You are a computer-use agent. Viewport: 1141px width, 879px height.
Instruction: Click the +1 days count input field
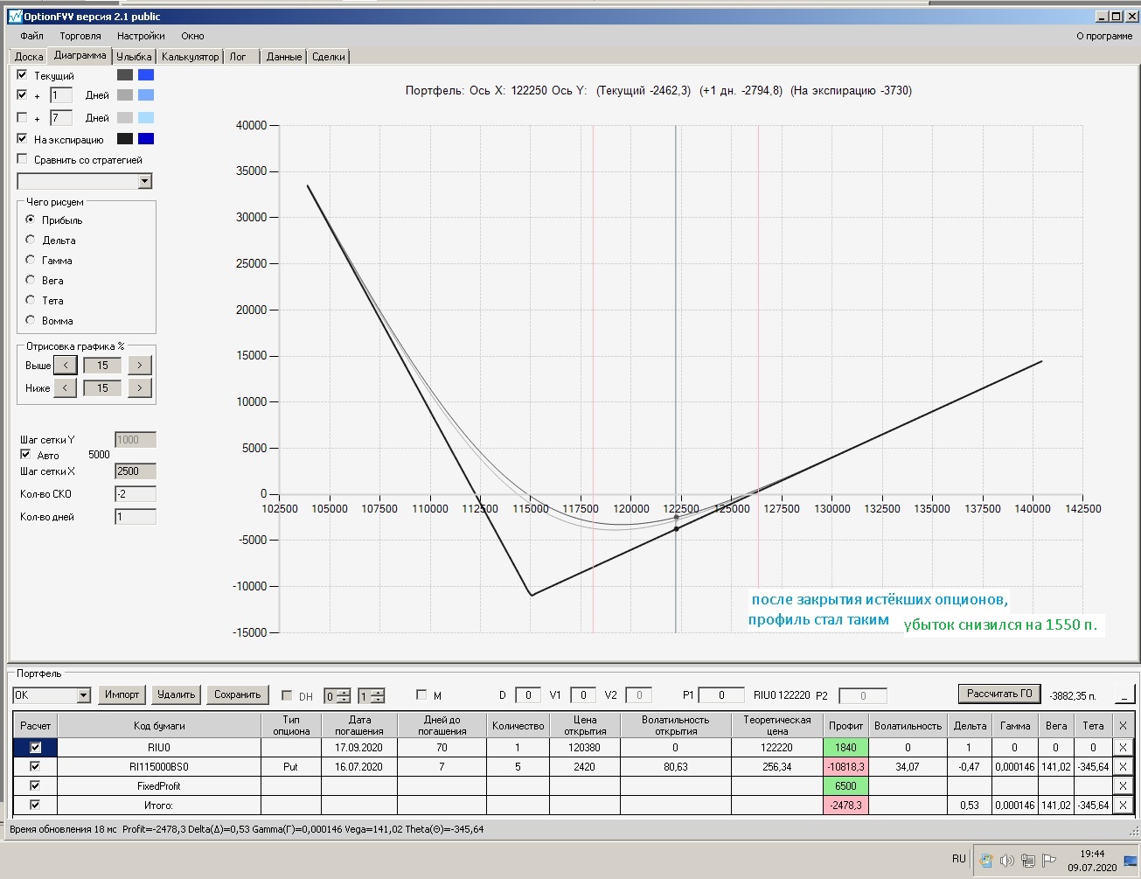pos(61,95)
